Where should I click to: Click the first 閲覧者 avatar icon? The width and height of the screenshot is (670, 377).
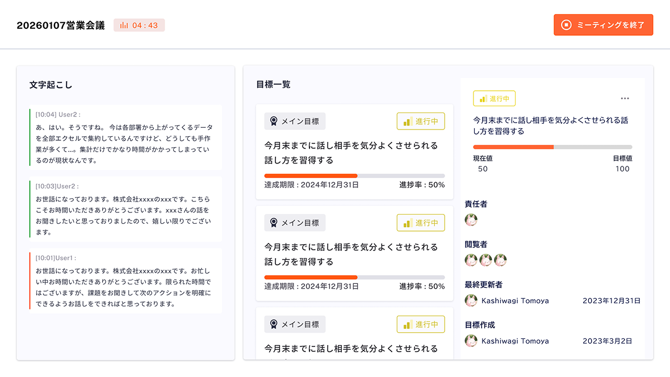(471, 260)
